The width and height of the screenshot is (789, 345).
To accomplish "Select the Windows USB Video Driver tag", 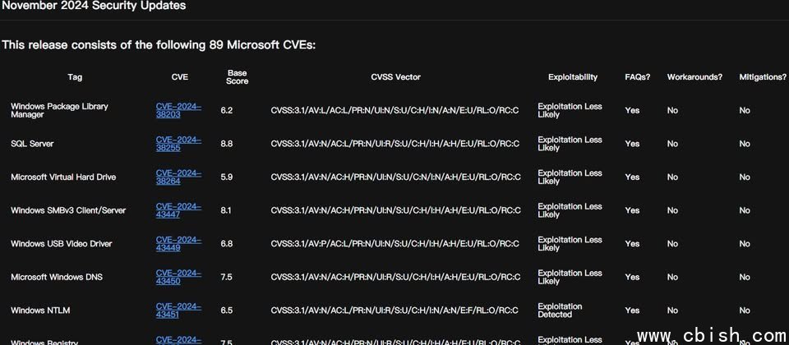I will pyautogui.click(x=61, y=244).
